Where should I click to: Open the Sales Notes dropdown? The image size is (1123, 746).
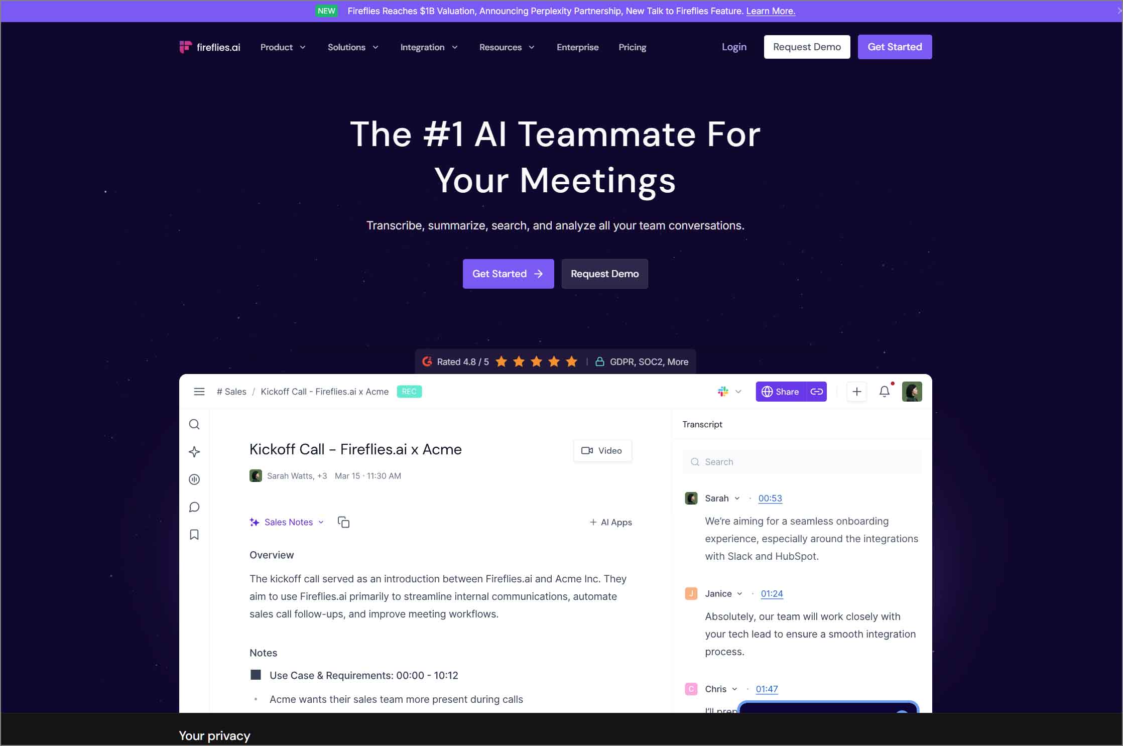[294, 522]
